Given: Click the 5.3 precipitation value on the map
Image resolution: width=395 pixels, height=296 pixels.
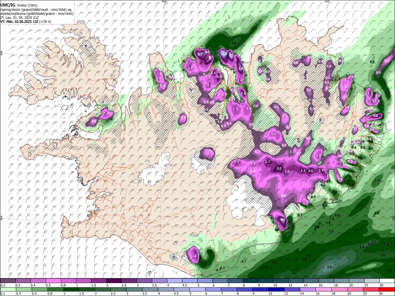Looking at the screenshot, I should point(225,53).
